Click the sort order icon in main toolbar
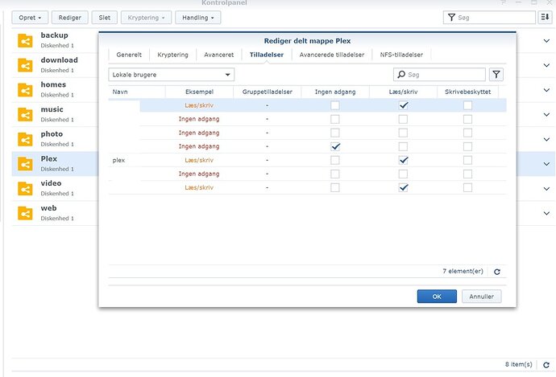556x377 pixels. 545,18
